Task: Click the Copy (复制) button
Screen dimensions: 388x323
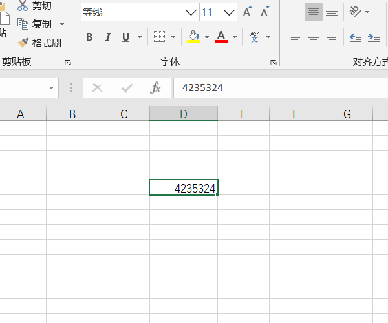Action: click(x=35, y=24)
